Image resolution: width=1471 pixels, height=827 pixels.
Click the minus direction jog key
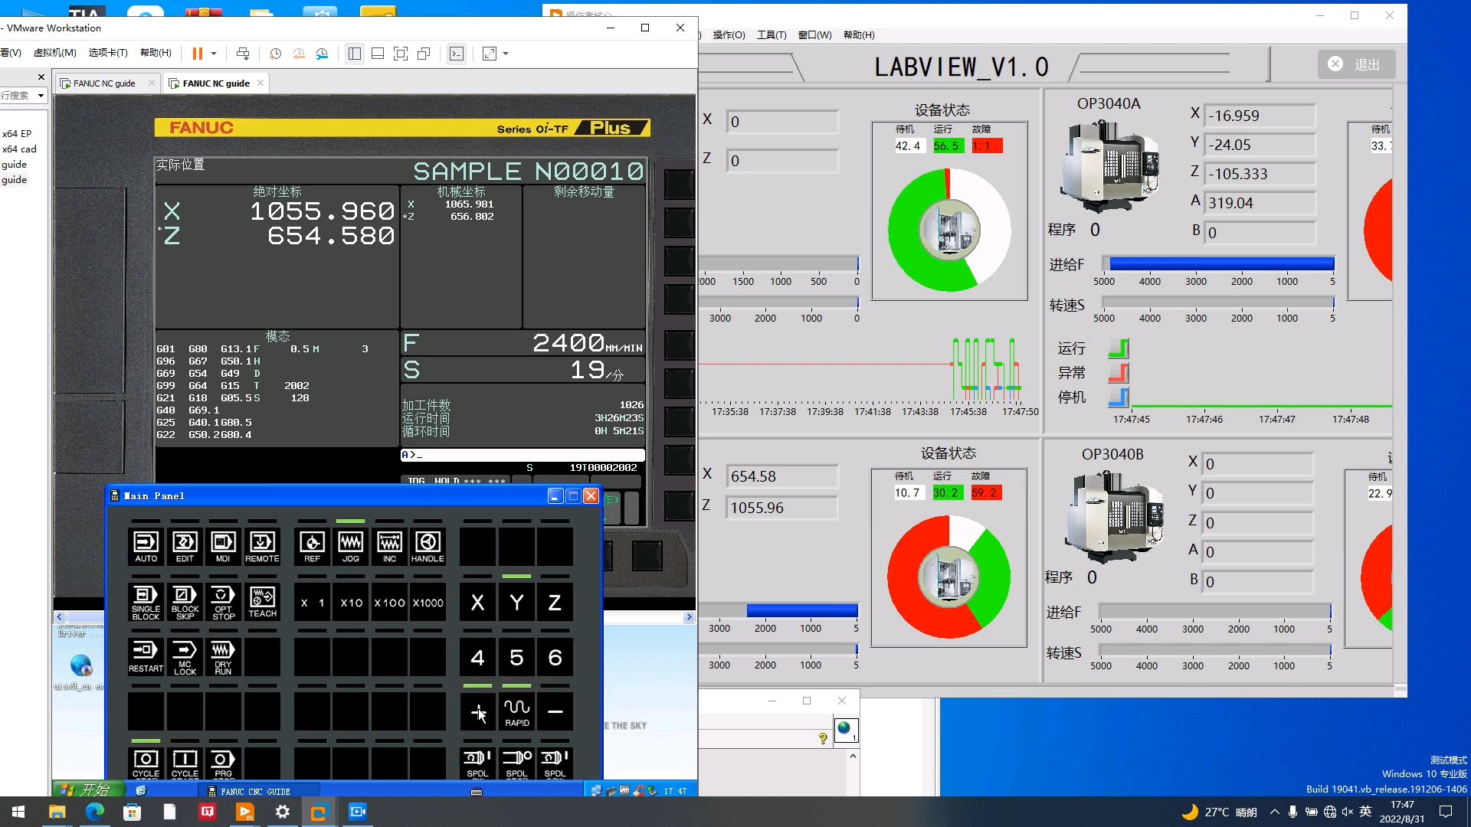click(555, 711)
